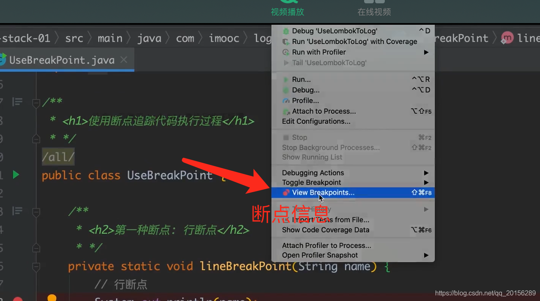Expand Open Profiler Snapshot submenu arrow
The image size is (540, 301).
coord(426,255)
